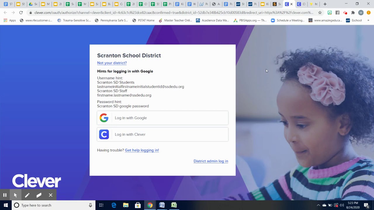Image resolution: width=374 pixels, height=210 pixels.
Task: Close the active Clever tab
Action: point(292,4)
